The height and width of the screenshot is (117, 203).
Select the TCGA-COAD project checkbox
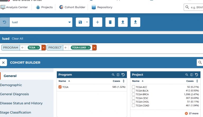coord(133,105)
